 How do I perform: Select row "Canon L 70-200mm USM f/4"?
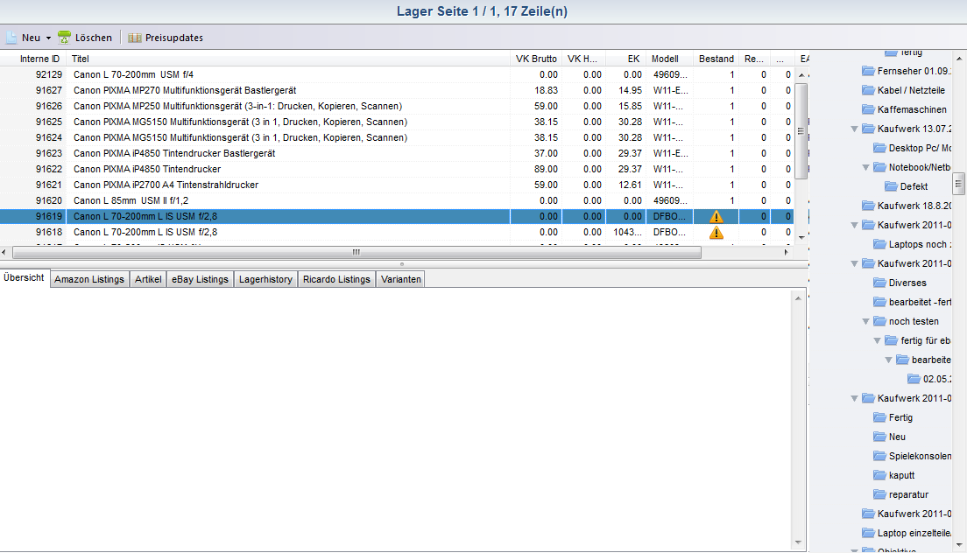(396, 74)
